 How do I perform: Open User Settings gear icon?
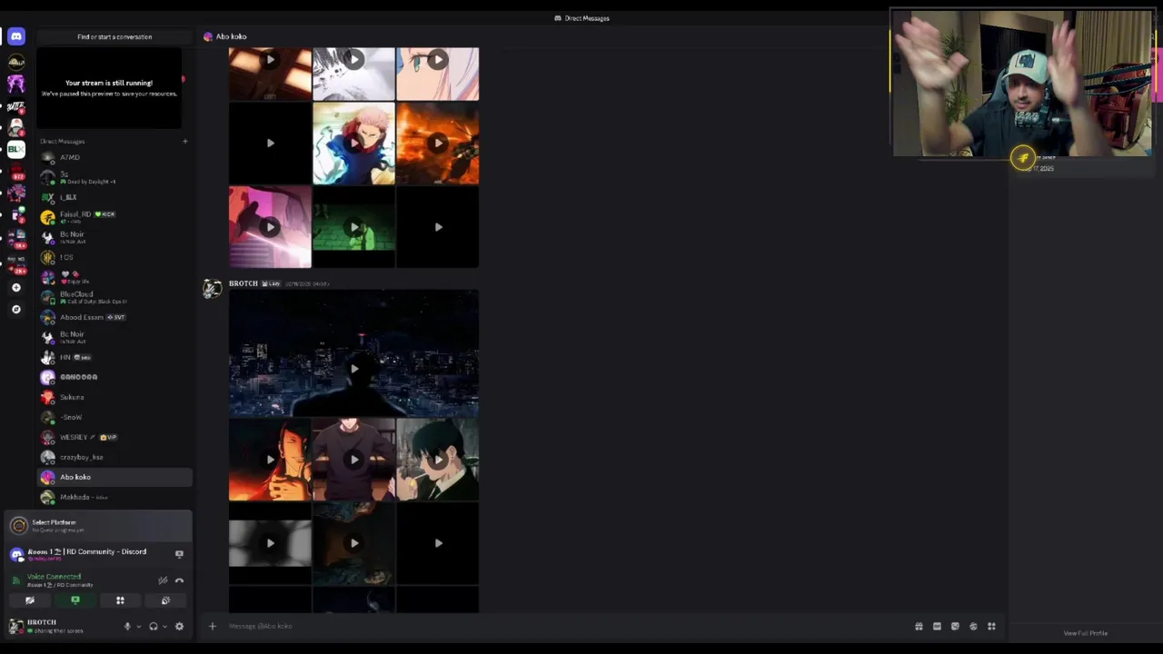[179, 626]
